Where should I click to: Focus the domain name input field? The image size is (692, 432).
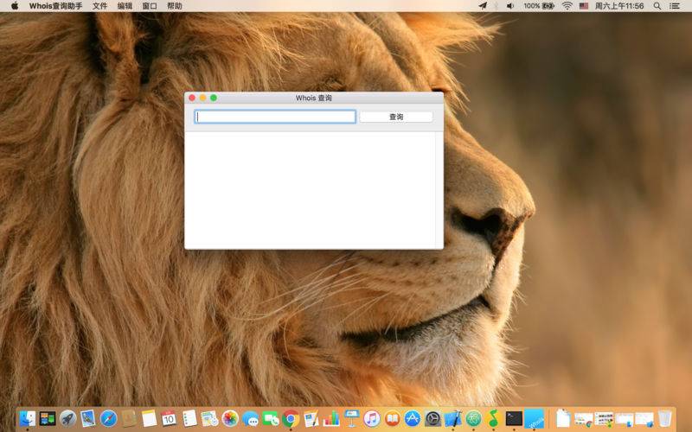click(x=275, y=117)
